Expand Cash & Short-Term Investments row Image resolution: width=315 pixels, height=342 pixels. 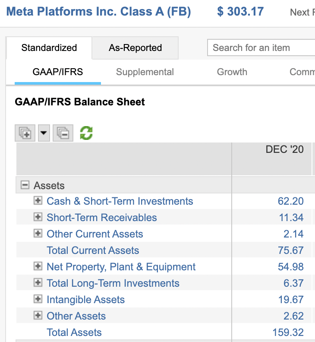[38, 201]
